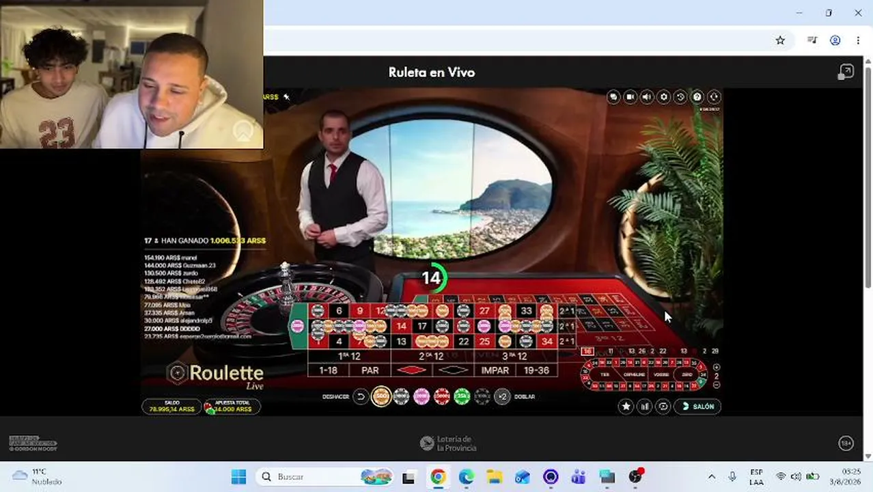Image resolution: width=873 pixels, height=492 pixels.
Task: Place chip on number 6
Action: 339,311
